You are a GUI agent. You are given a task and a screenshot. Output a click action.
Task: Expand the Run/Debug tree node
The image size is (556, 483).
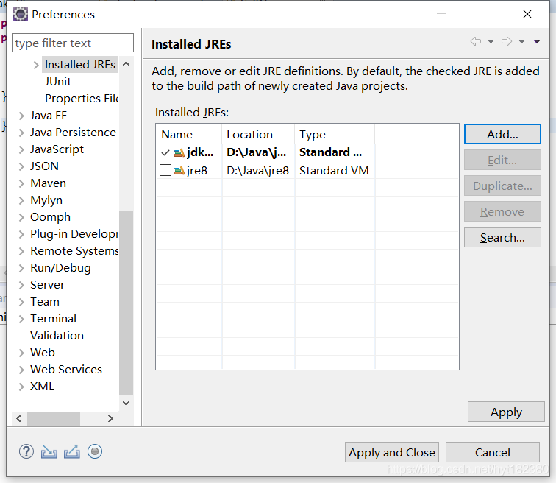pyautogui.click(x=21, y=268)
